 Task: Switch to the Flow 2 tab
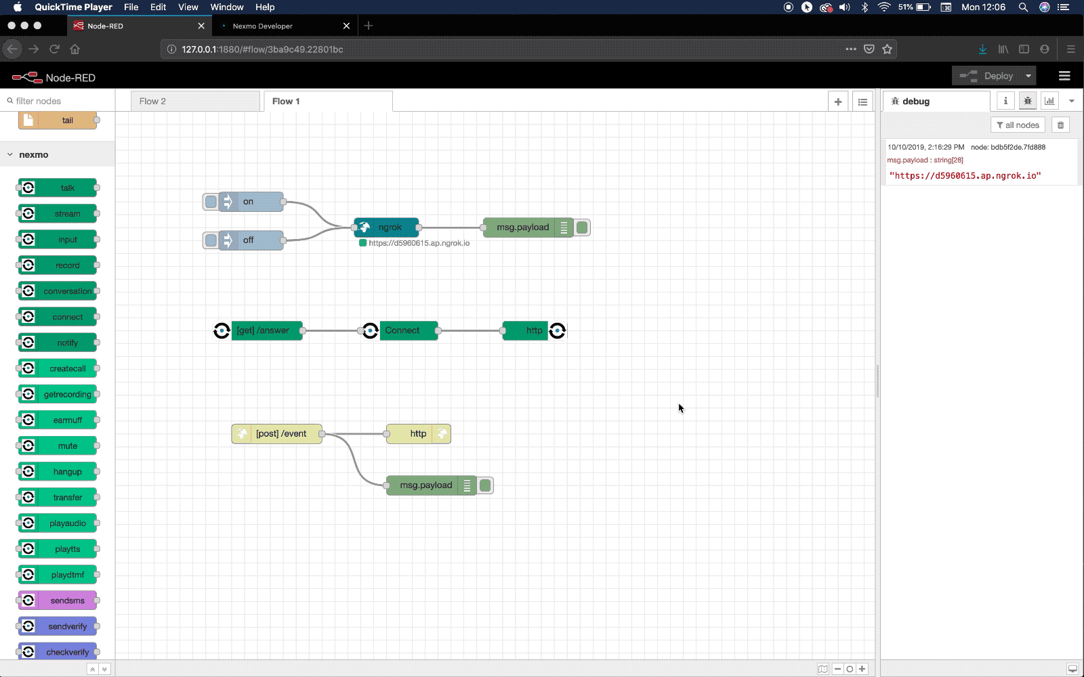(195, 102)
